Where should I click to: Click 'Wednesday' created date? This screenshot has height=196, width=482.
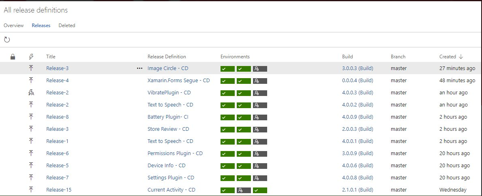pos(453,190)
